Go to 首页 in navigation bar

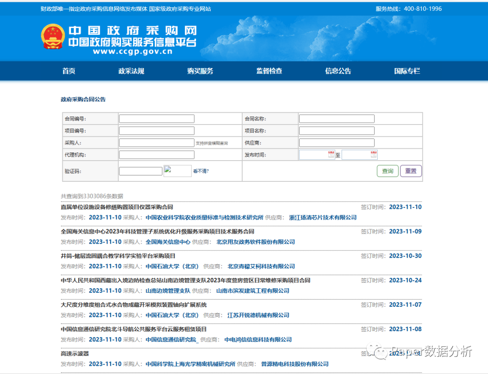coord(69,71)
